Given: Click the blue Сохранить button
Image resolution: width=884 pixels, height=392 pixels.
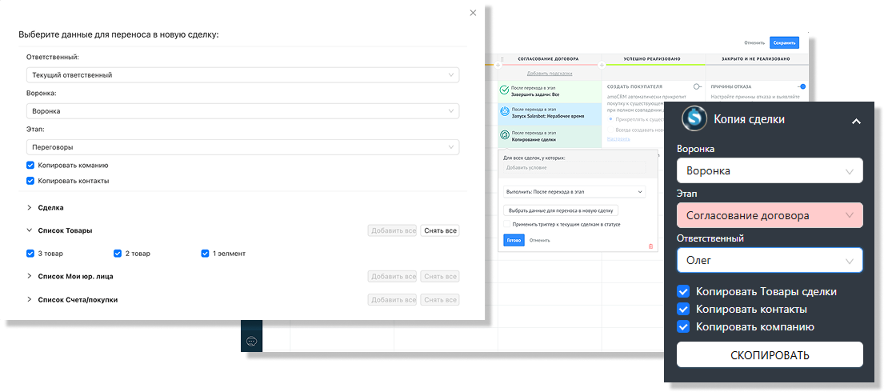Looking at the screenshot, I should [x=784, y=42].
